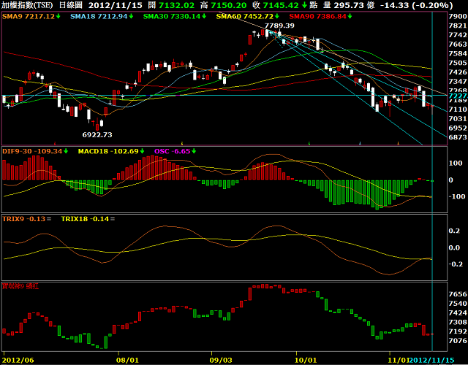Click the open price 7132.02
Image resolution: width=468 pixels, height=365 pixels.
(x=176, y=5)
